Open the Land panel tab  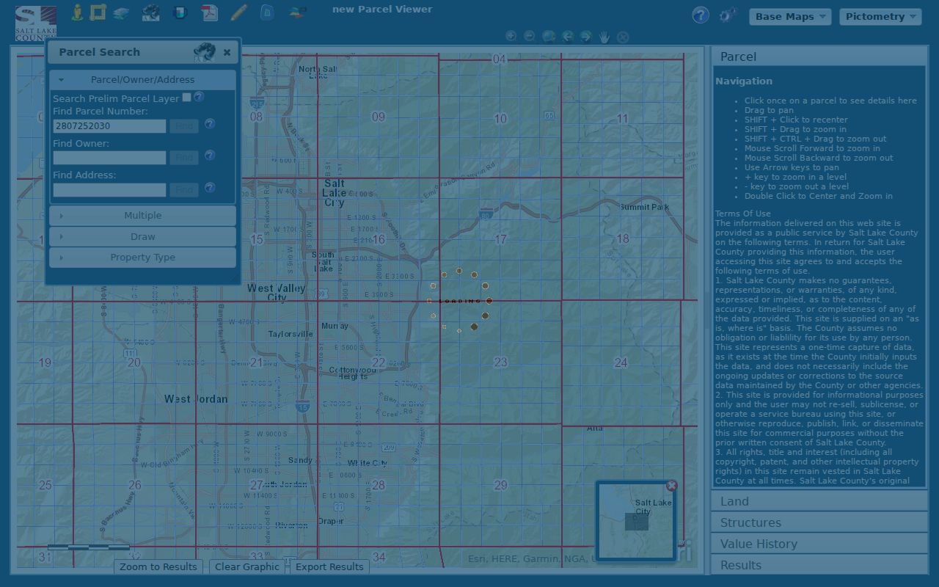click(x=819, y=501)
